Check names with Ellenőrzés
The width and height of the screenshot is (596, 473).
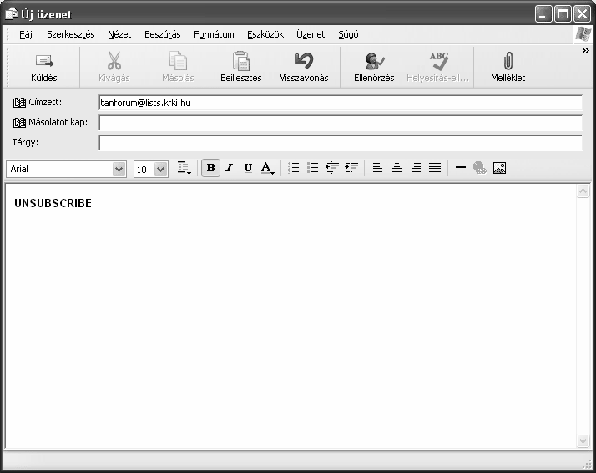(x=374, y=68)
